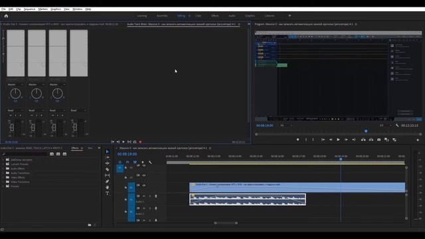Add marker in timeline header
This screenshot has height=239, width=425.
[143, 162]
